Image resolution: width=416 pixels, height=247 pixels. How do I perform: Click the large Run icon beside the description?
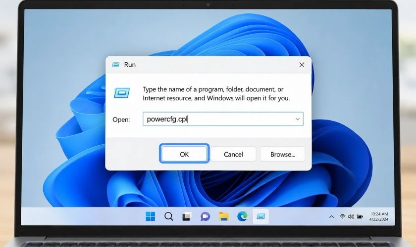pos(122,93)
